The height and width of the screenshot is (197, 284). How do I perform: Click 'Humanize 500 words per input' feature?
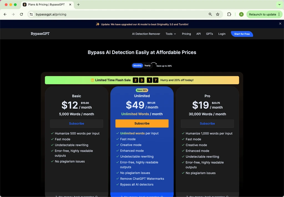77,133
